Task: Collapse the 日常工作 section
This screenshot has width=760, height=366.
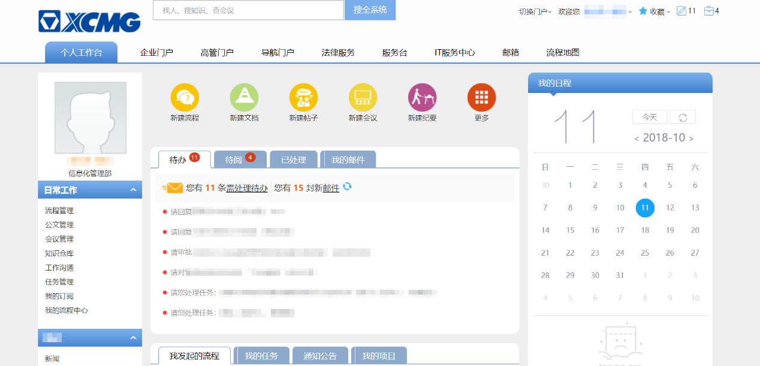Action: point(133,190)
